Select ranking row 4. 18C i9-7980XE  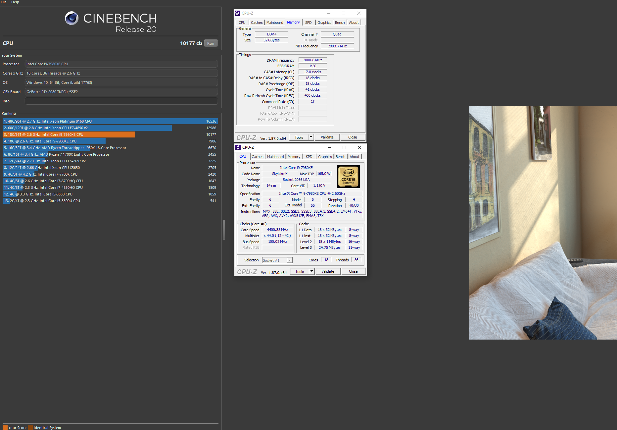[x=110, y=141]
